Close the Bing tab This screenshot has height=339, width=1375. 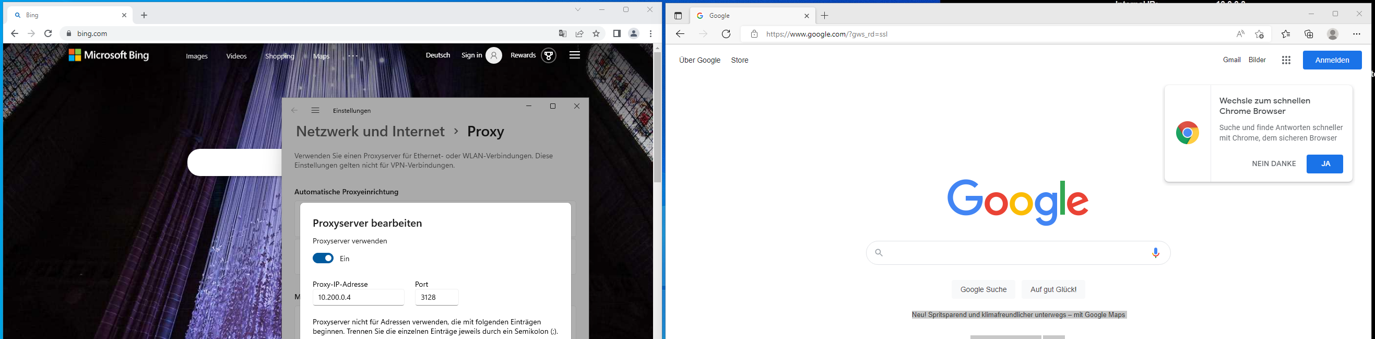pyautogui.click(x=124, y=16)
